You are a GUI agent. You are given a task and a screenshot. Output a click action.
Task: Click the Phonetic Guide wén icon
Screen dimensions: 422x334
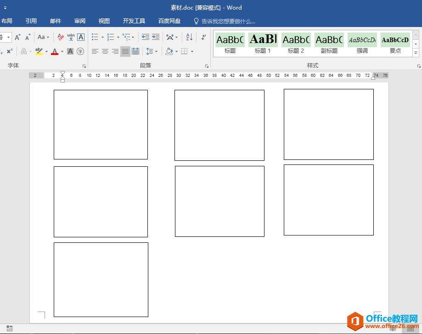click(x=71, y=37)
